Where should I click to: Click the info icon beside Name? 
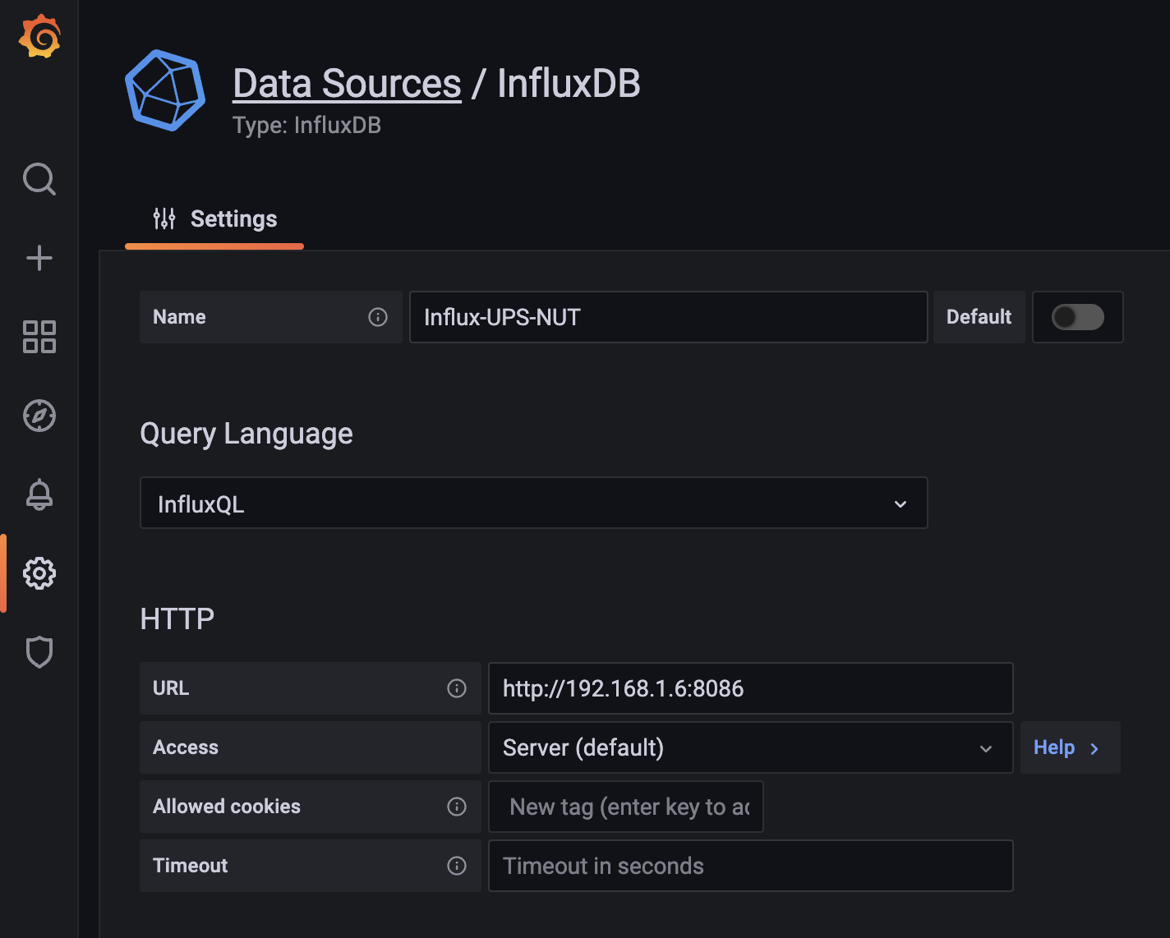click(378, 317)
